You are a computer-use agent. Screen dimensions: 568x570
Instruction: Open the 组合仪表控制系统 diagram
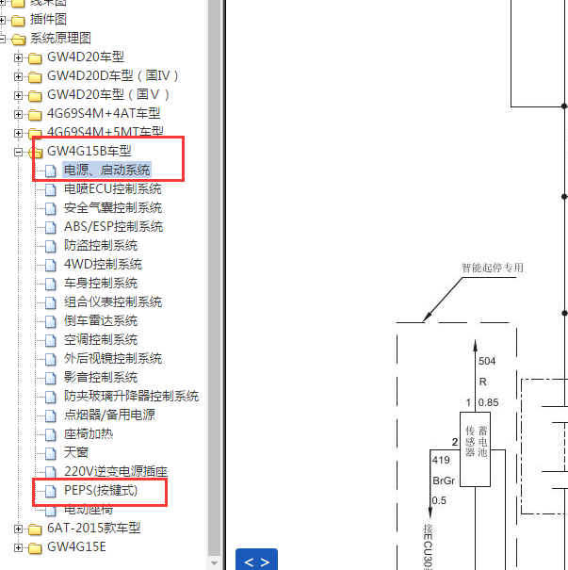click(113, 301)
